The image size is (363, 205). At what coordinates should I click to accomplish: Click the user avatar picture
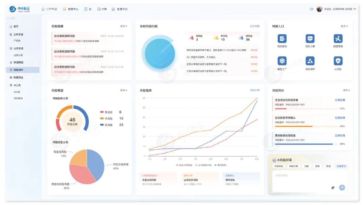(319, 9)
